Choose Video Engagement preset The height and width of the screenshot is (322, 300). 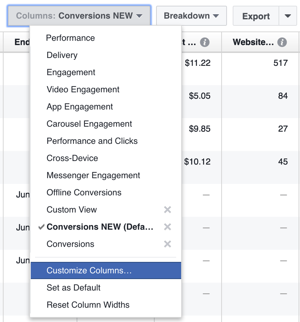(x=106, y=89)
